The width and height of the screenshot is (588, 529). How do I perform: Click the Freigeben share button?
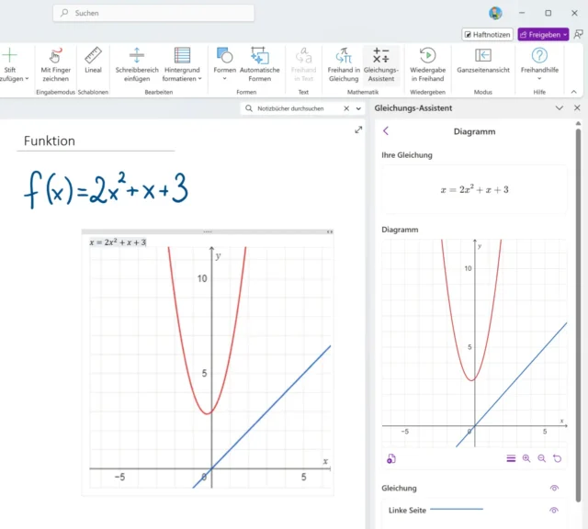pos(543,34)
